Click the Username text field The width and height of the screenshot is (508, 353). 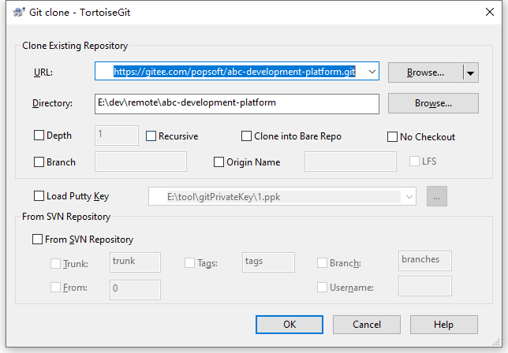pos(424,286)
